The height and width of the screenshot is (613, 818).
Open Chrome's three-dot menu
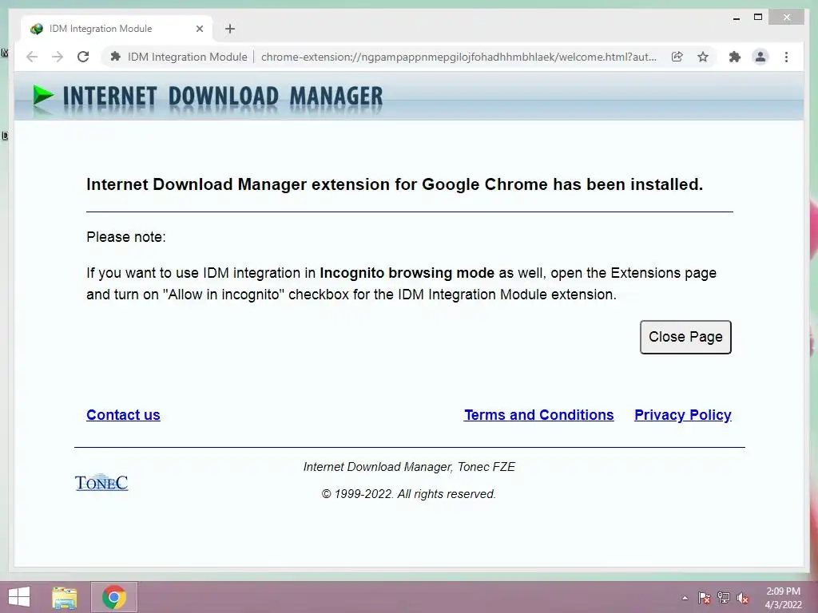coord(786,57)
